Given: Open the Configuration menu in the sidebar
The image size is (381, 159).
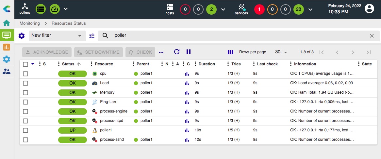Looking at the screenshot, I should 7,59.
